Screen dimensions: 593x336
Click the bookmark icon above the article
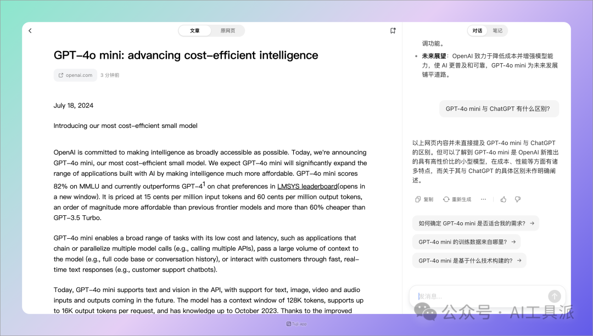[x=393, y=31]
